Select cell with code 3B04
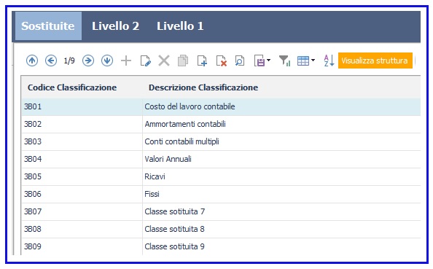433x269 pixels. click(82, 159)
